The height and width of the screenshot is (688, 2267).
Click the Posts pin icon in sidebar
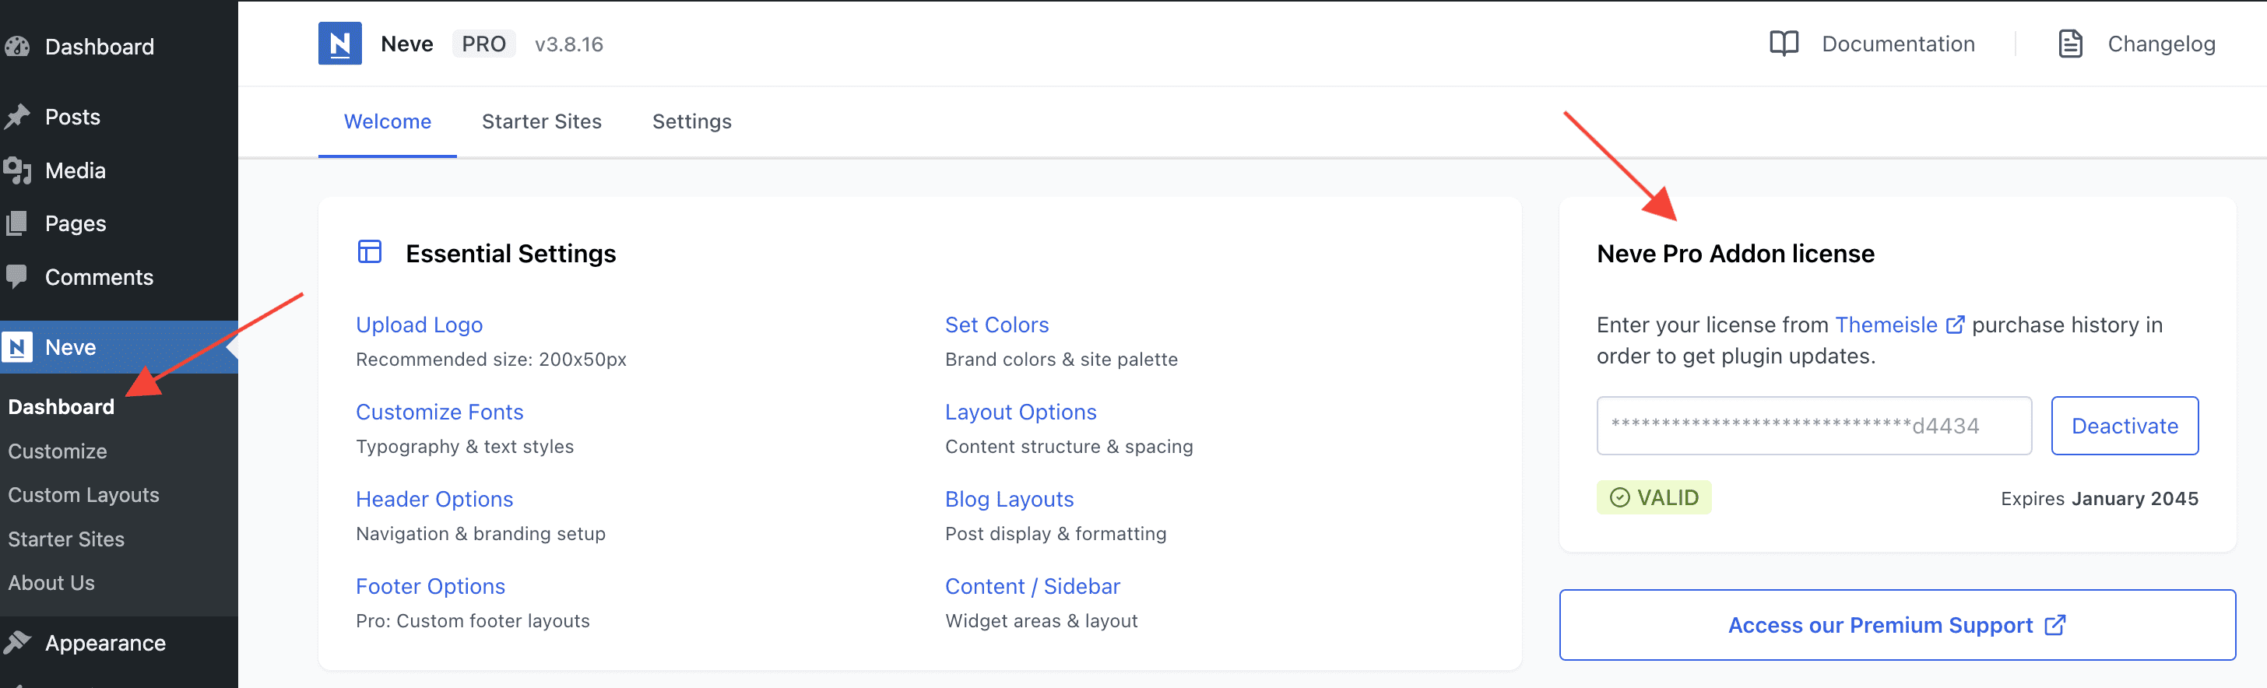click(18, 117)
